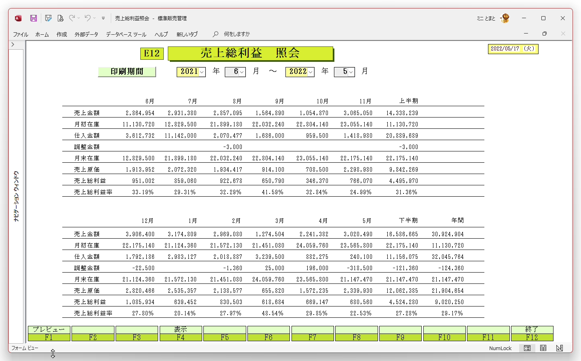581x361 pixels.
Task: Expand the navigation pane chevron
Action: coord(13,44)
